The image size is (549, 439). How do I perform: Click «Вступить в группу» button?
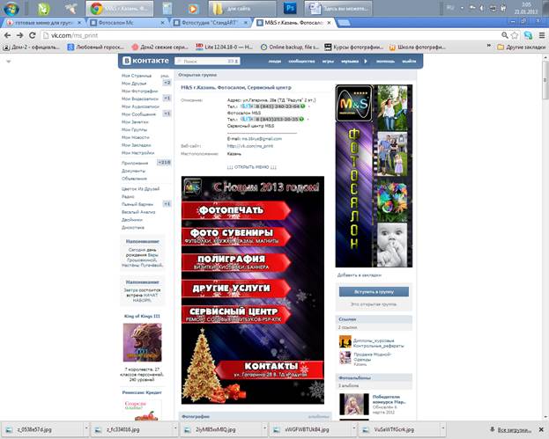coord(374,291)
